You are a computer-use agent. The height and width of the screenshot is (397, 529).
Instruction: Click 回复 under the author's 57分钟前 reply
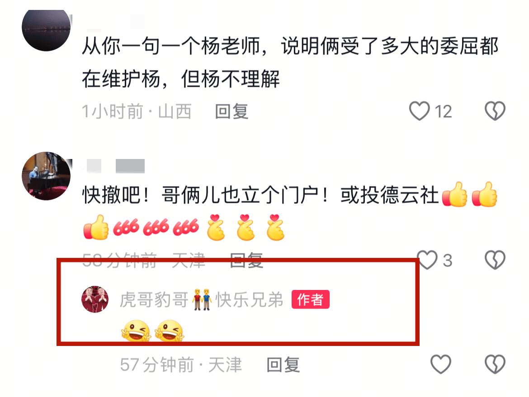(x=283, y=364)
